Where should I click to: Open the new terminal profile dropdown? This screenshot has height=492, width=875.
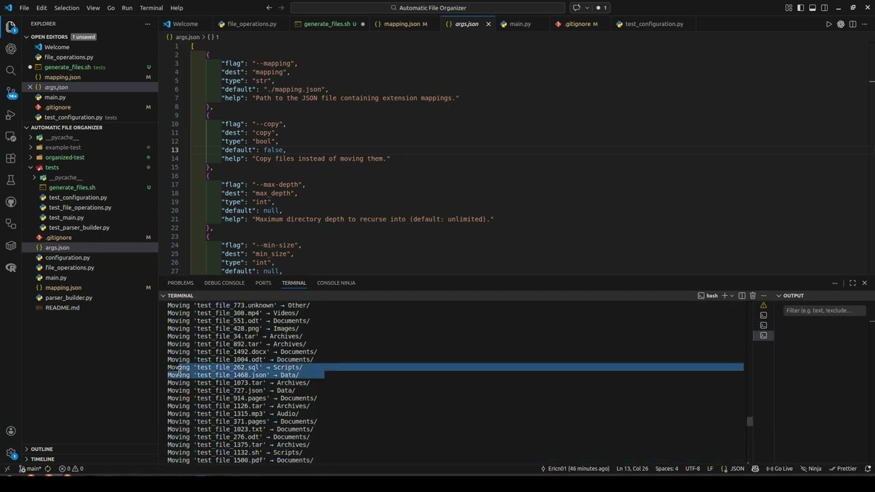pos(731,296)
